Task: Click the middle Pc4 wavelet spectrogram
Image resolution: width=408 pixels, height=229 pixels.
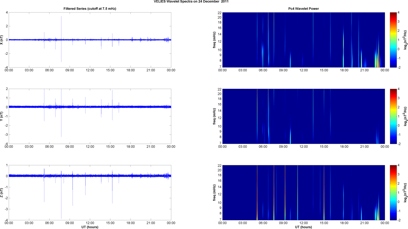Action: click(x=303, y=116)
